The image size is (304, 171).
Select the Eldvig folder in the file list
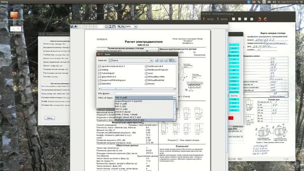pos(104,70)
